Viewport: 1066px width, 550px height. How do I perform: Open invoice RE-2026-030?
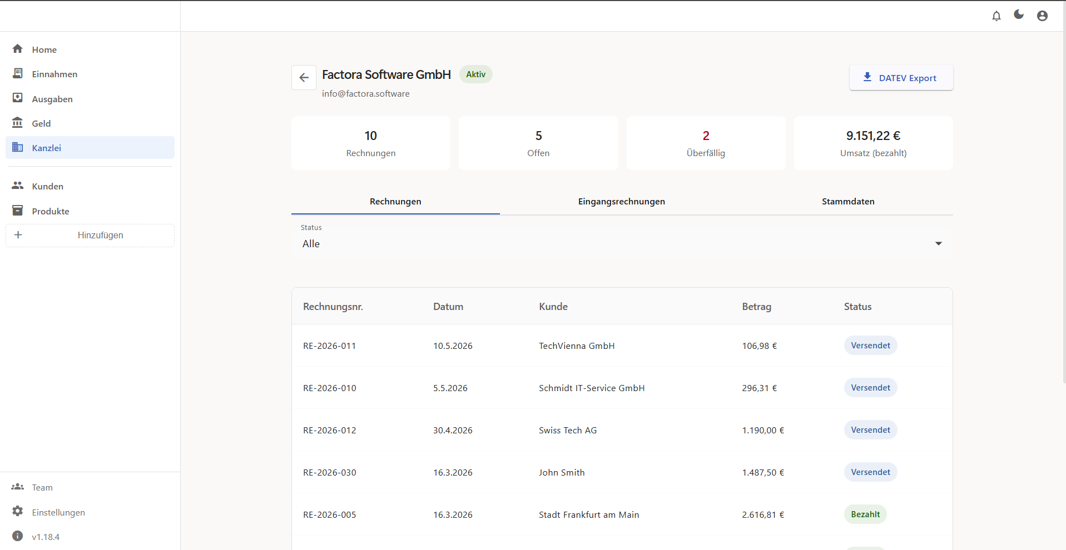tap(329, 472)
